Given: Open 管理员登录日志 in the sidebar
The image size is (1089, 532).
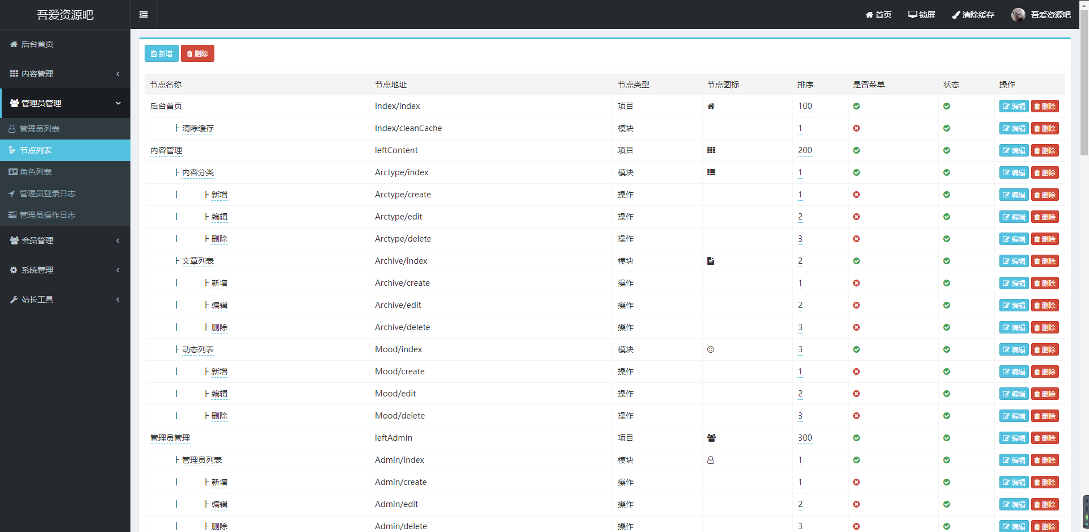Looking at the screenshot, I should (65, 193).
